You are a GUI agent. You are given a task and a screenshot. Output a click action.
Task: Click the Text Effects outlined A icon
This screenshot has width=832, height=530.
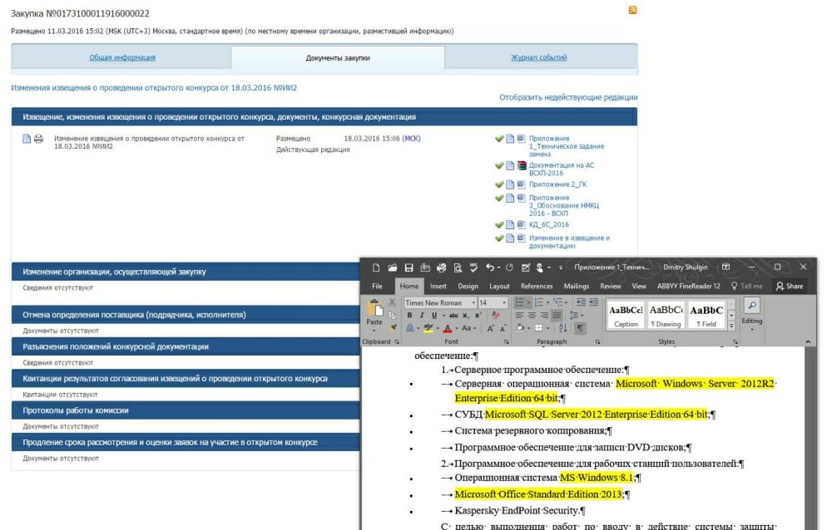pos(410,328)
